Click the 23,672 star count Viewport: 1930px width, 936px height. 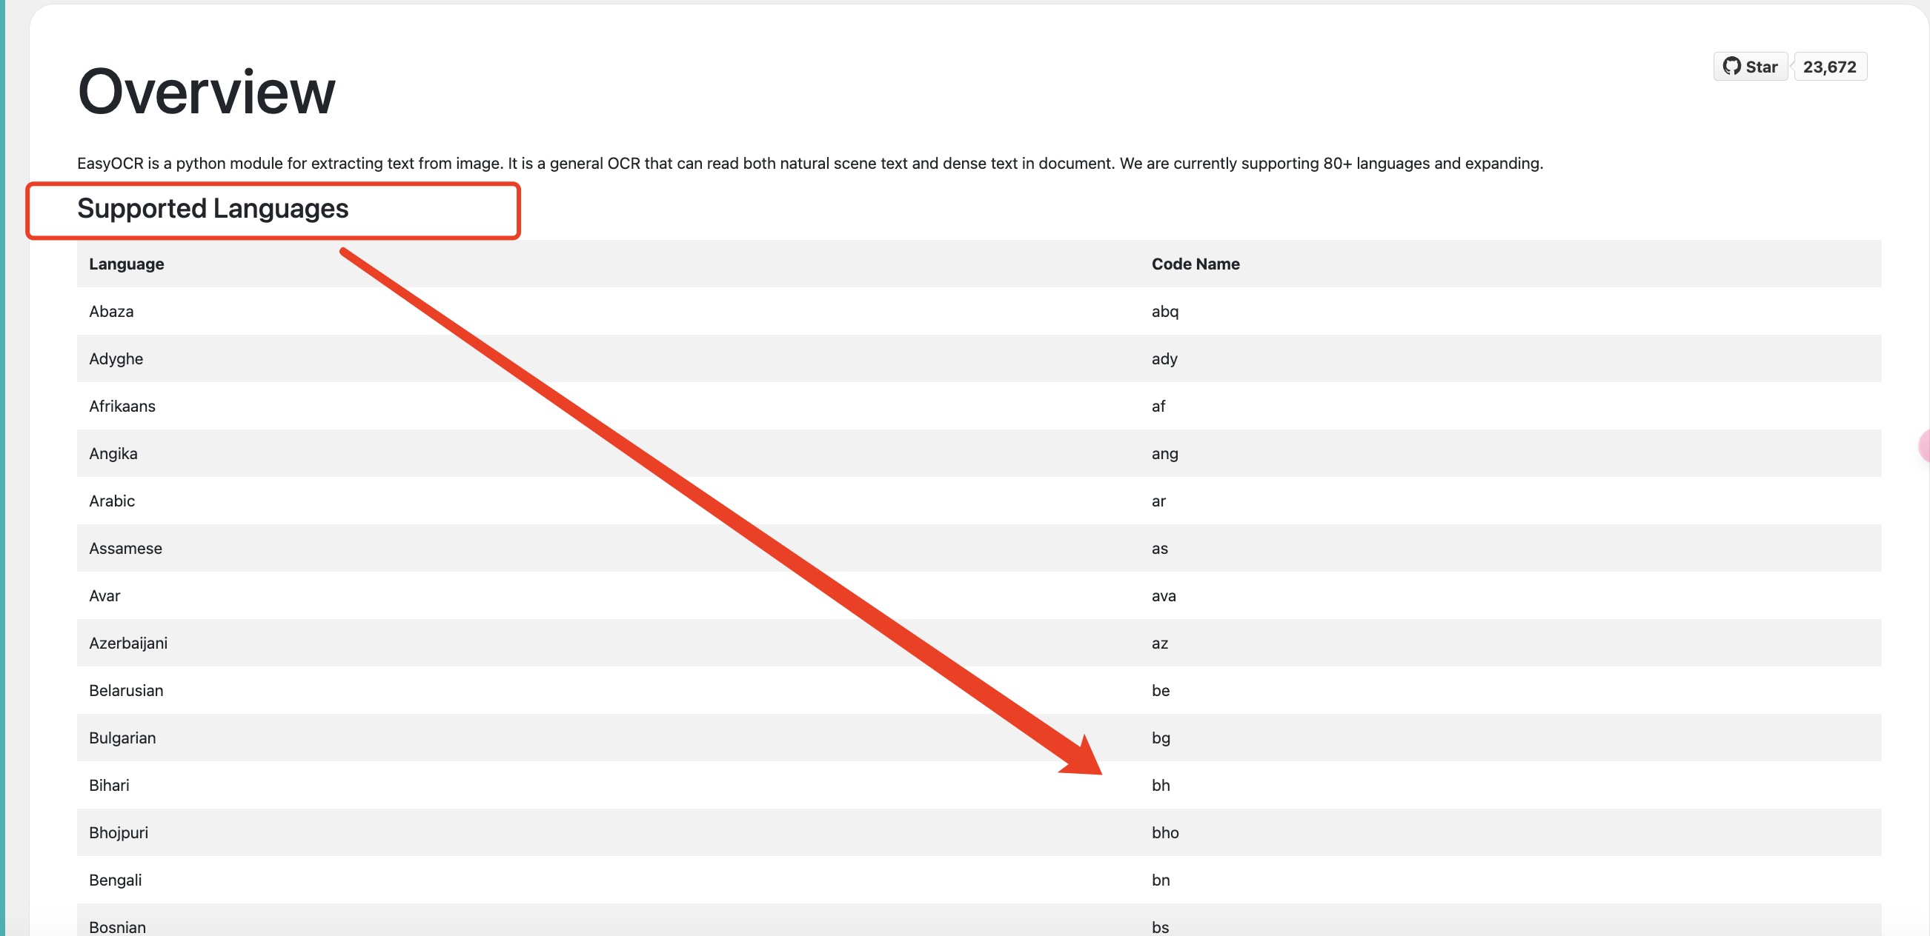tap(1829, 67)
